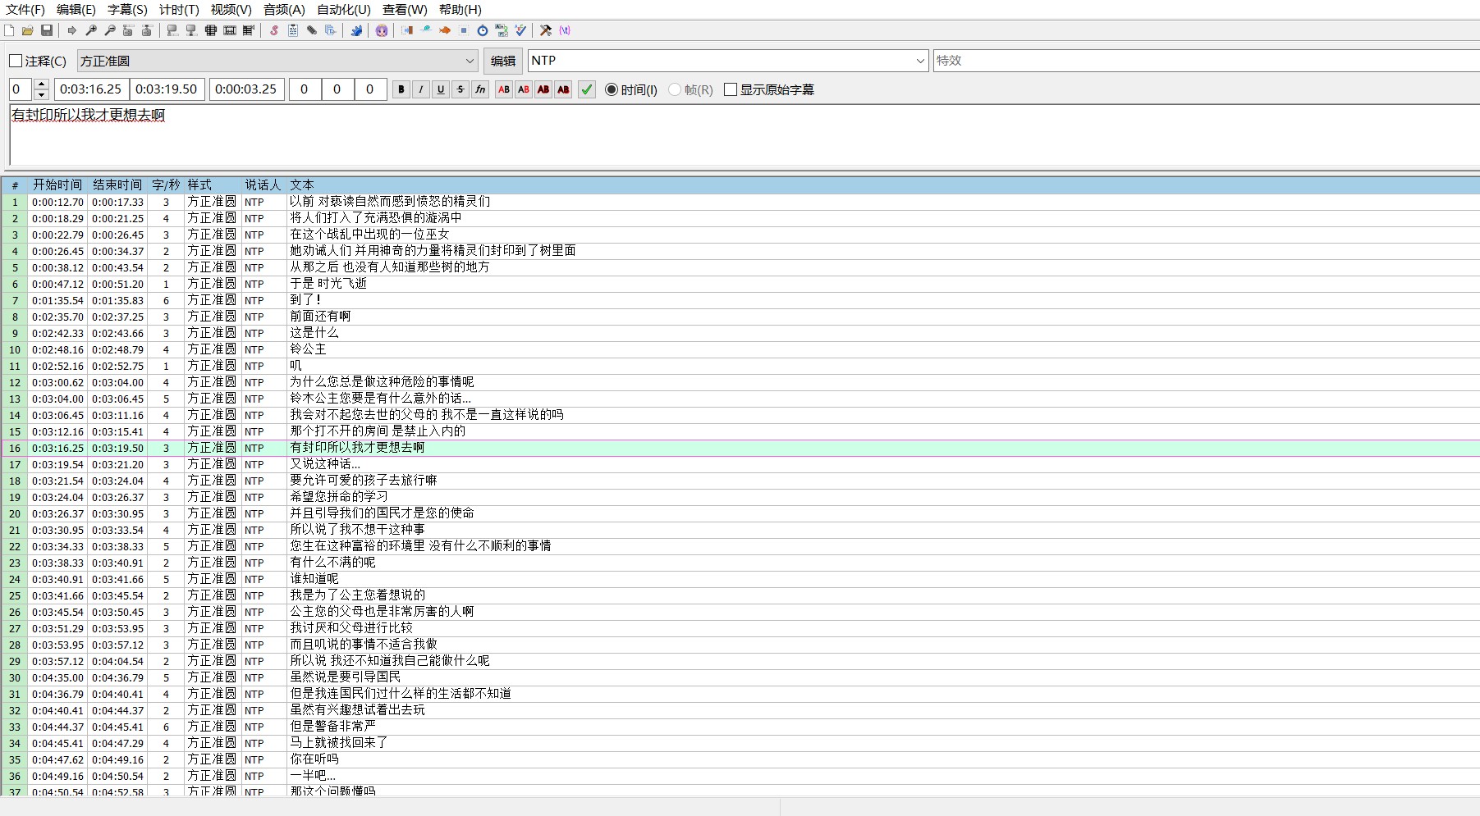1480x816 pixels.
Task: Click the 特效 effect input field
Action: pos(1207,61)
